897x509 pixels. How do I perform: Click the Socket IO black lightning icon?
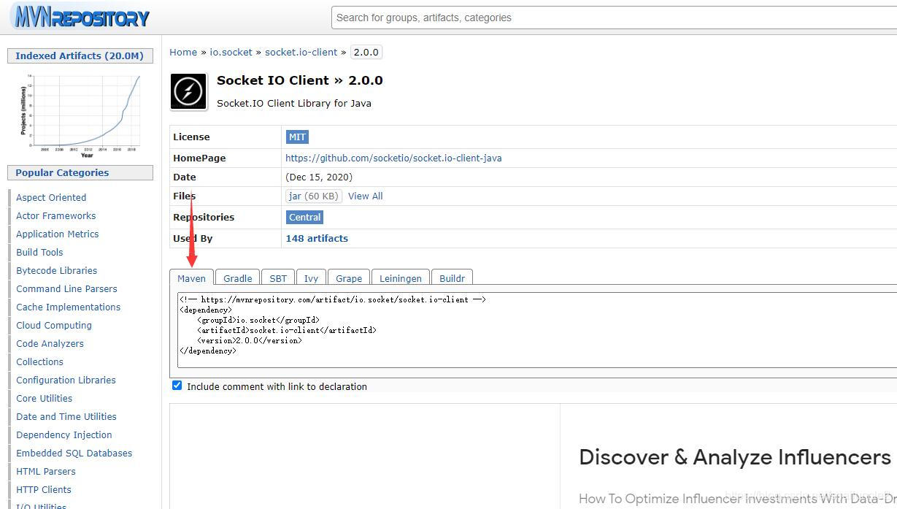coord(188,91)
